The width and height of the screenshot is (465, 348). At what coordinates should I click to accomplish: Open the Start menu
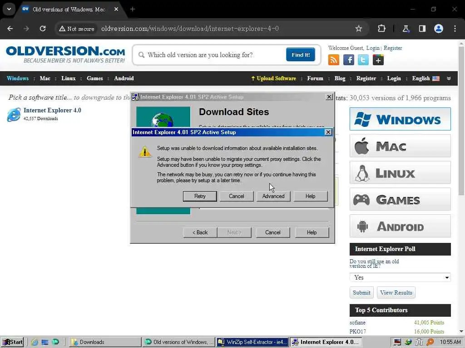(x=12, y=342)
